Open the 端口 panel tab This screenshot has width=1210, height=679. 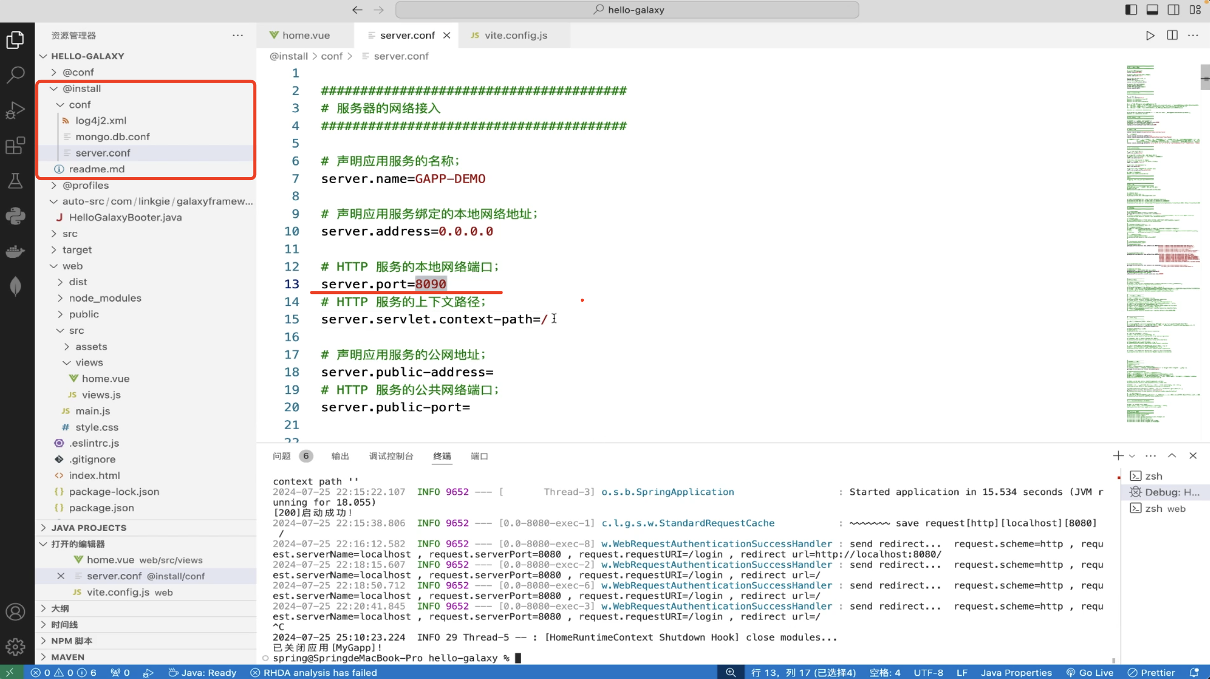click(x=479, y=456)
